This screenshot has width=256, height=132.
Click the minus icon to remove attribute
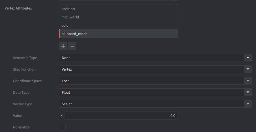coord(72,46)
